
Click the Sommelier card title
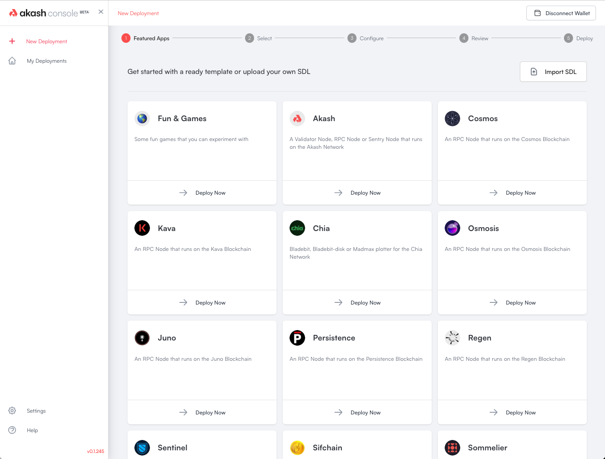pos(487,447)
